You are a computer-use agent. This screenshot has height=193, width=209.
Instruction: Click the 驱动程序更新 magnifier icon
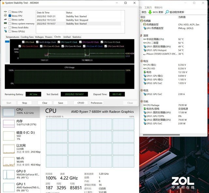coord(167,12)
